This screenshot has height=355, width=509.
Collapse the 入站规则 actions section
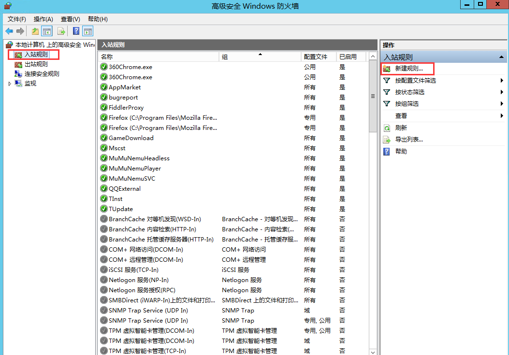click(x=502, y=57)
